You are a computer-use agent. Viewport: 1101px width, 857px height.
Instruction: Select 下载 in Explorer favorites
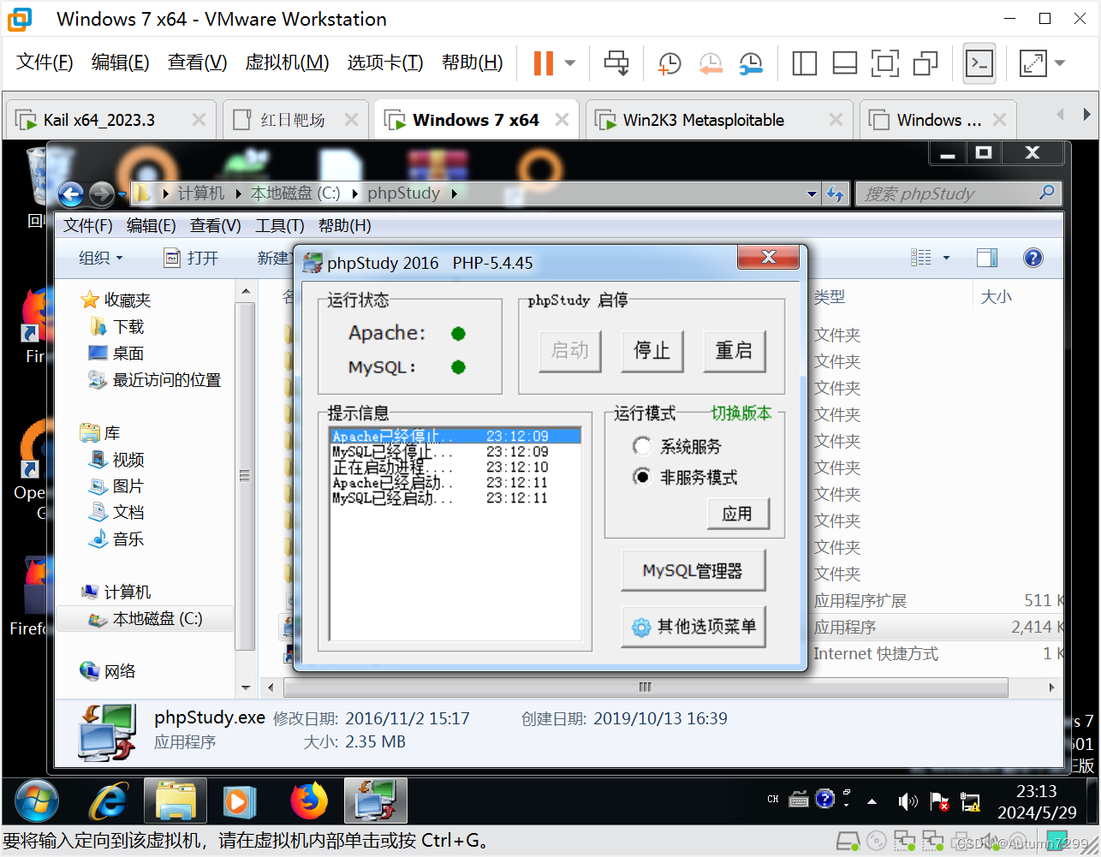118,327
